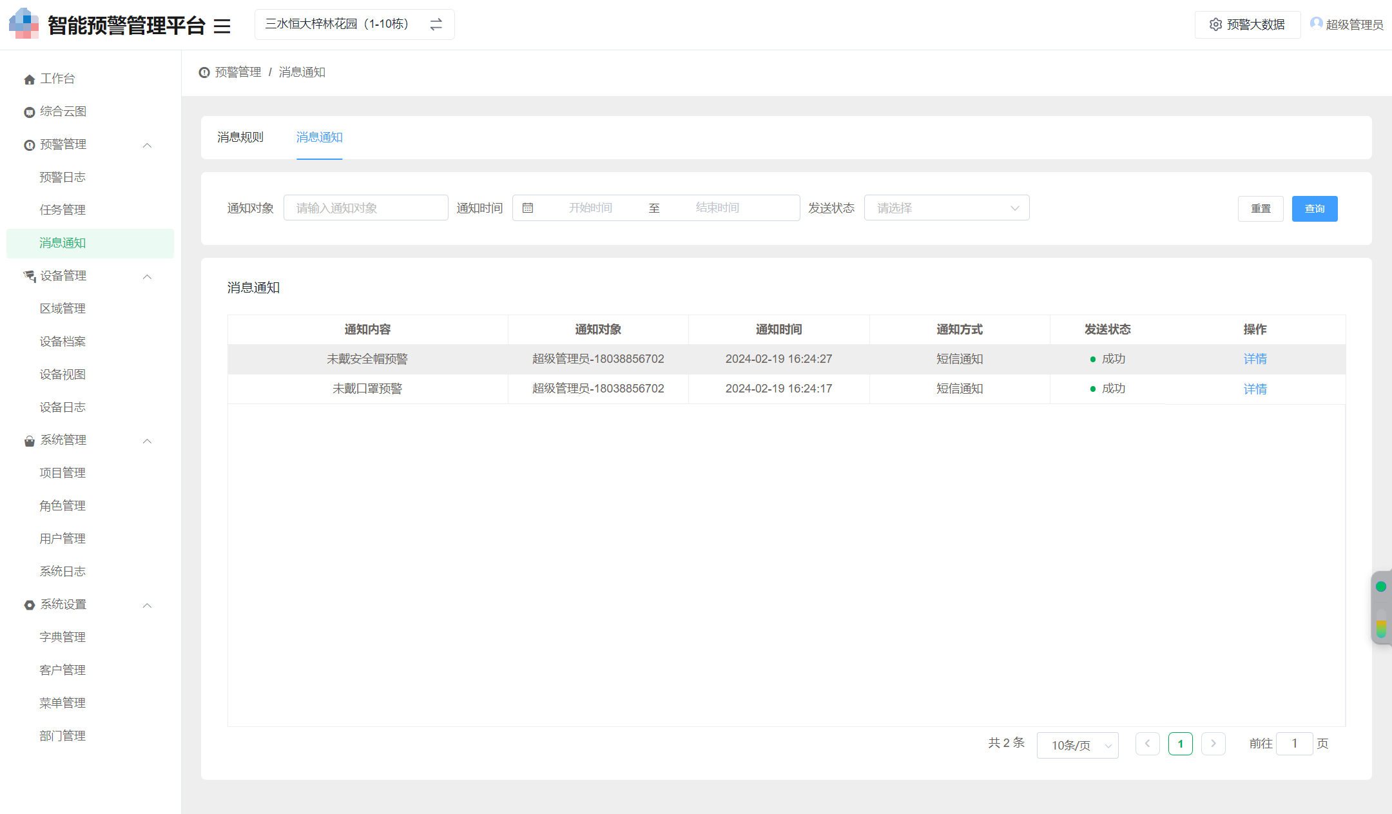This screenshot has height=814, width=1392.
Task: Click the 结束时间 date field
Action: 717,208
